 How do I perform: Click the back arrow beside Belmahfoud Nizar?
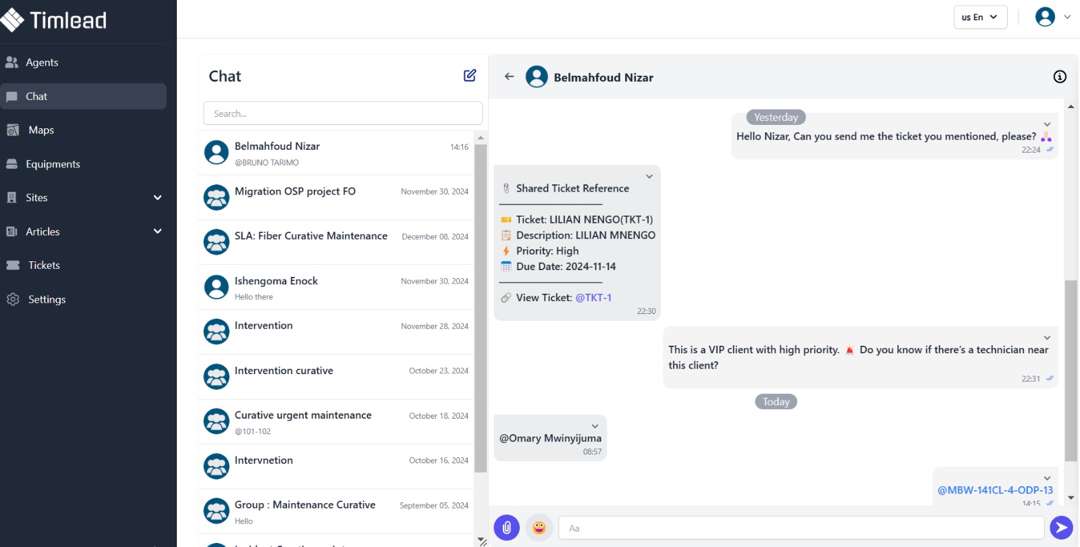510,77
